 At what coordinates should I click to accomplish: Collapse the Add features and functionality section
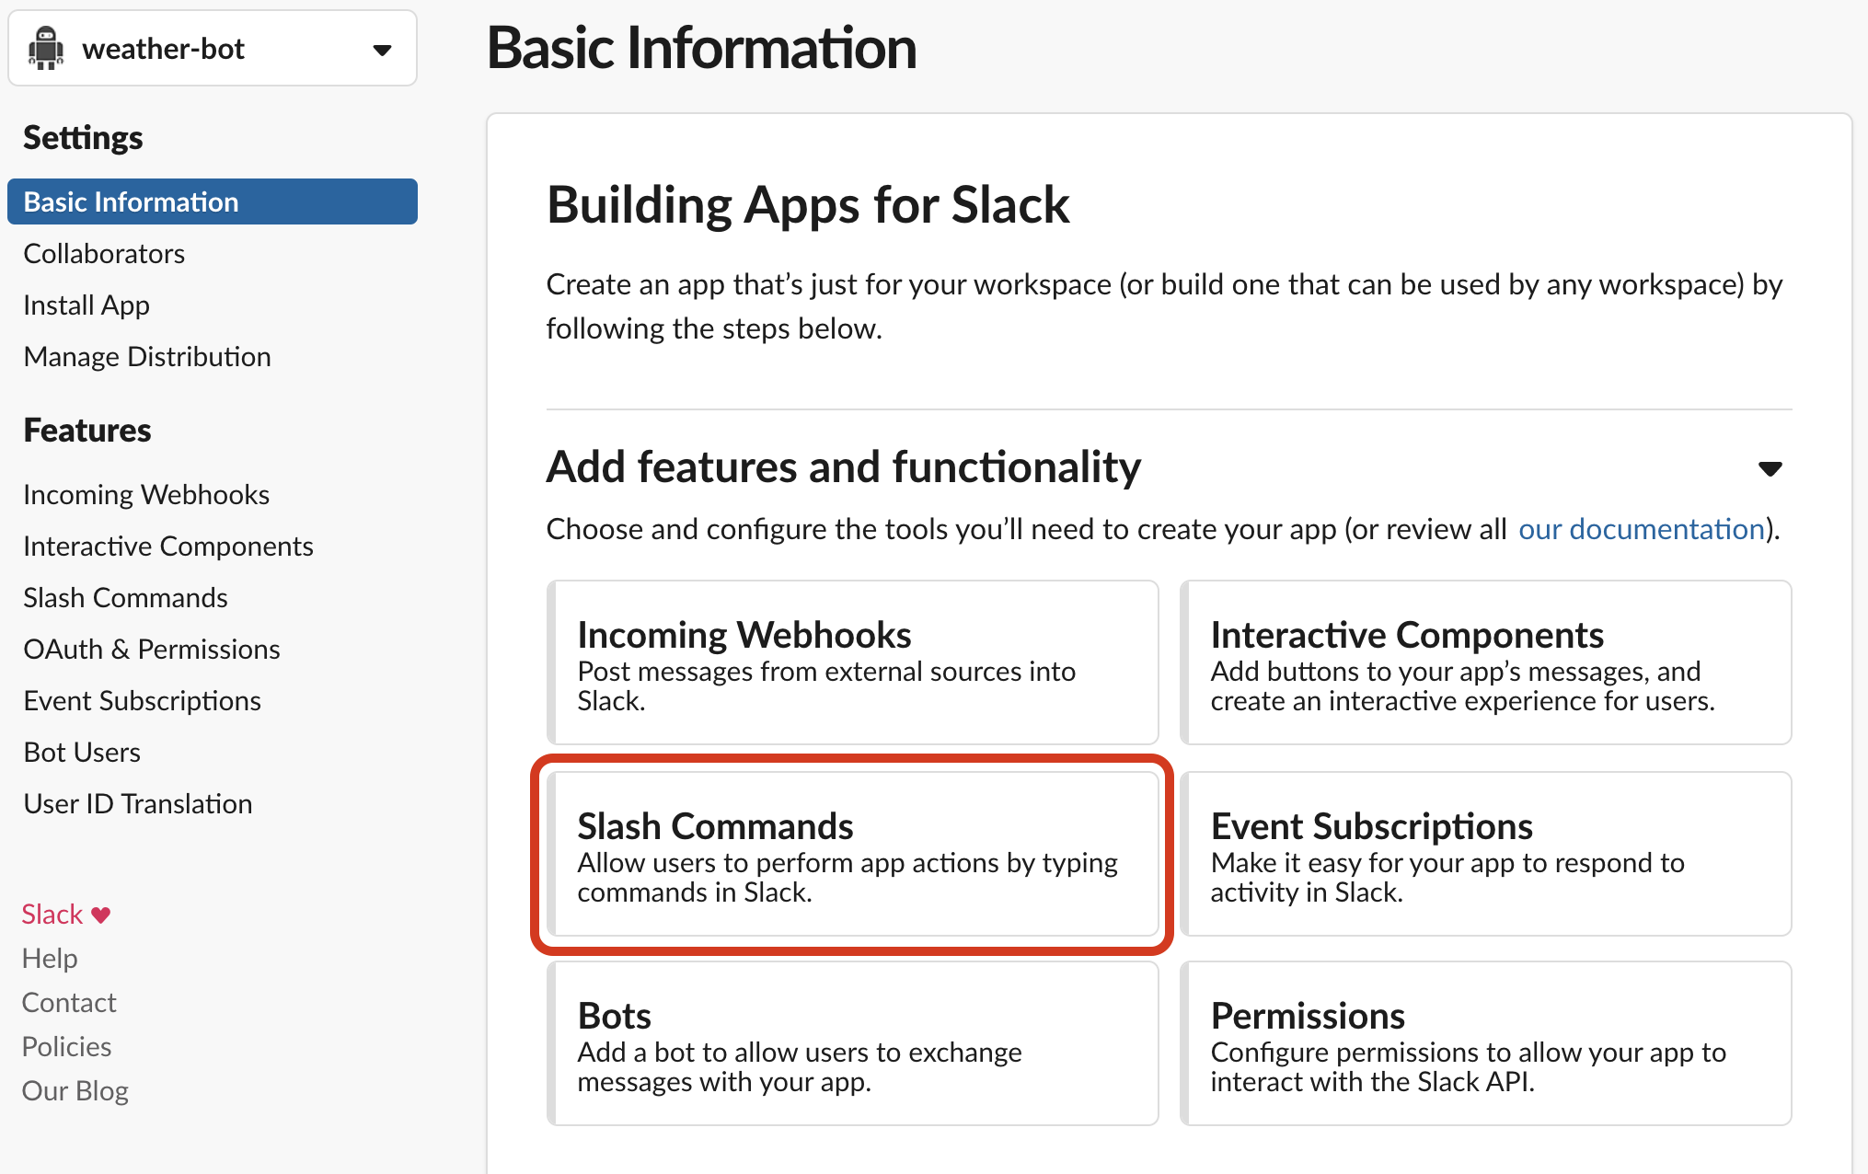[1771, 468]
